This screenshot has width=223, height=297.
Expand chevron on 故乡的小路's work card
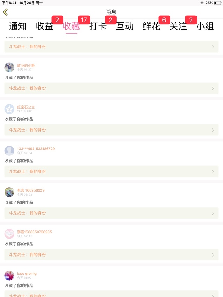point(213,88)
